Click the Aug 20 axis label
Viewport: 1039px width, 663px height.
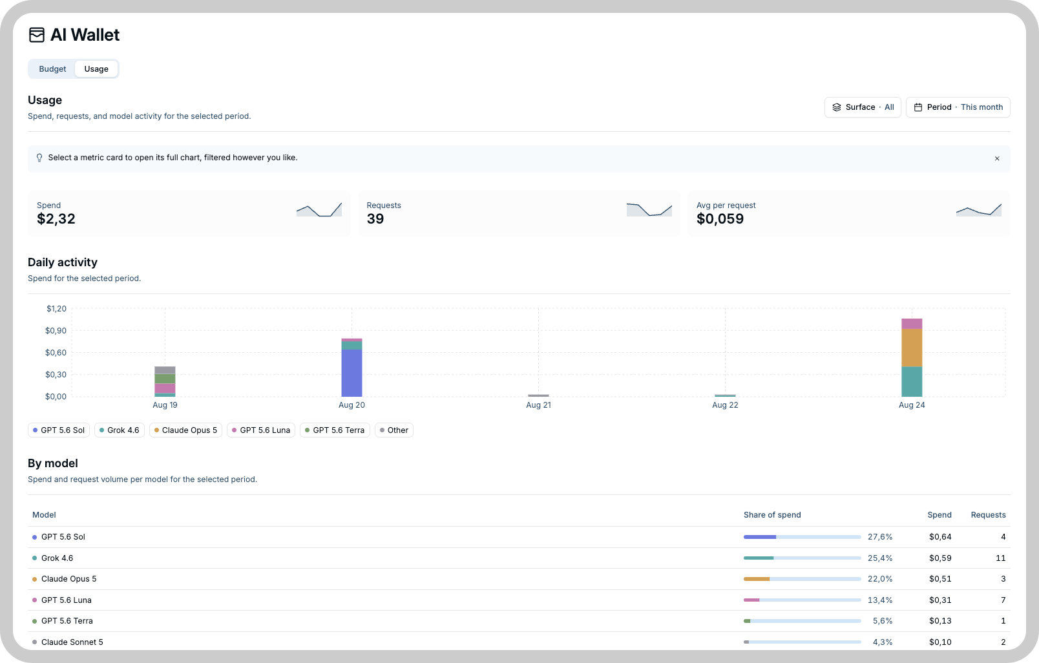click(x=352, y=405)
